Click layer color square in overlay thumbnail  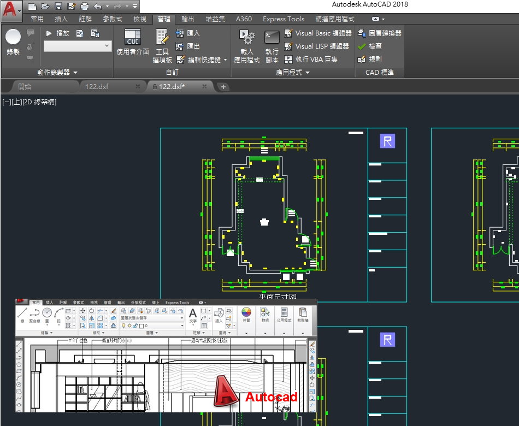click(x=141, y=326)
